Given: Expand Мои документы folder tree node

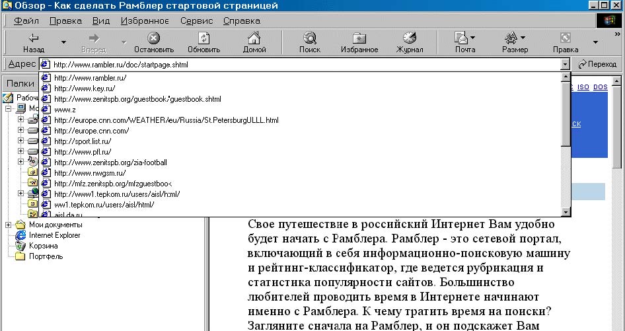Looking at the screenshot, I should tap(8, 225).
